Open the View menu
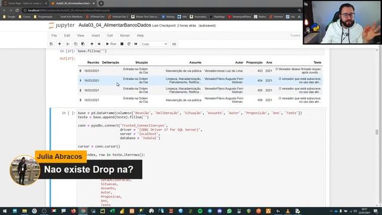The image size is (382, 215). click(x=81, y=36)
